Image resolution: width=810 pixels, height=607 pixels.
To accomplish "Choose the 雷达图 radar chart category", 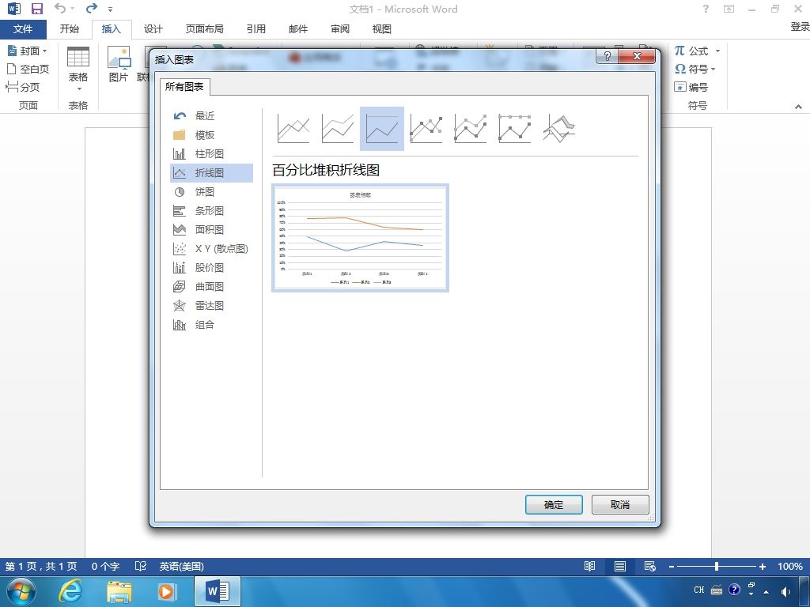I will 211,306.
